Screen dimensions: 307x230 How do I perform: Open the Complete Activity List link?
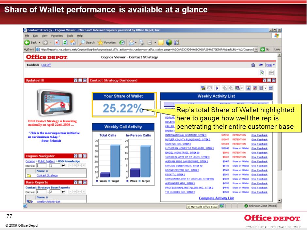point(216,198)
